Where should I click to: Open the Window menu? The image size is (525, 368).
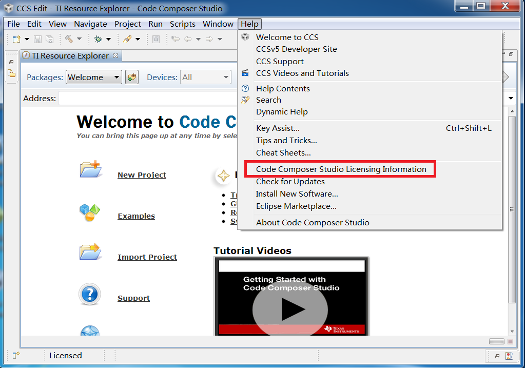point(218,24)
